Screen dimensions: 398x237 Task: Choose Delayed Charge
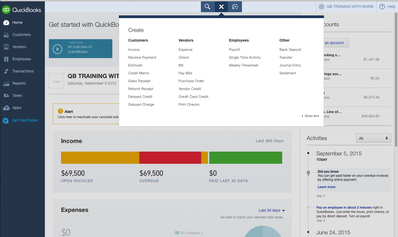click(141, 105)
